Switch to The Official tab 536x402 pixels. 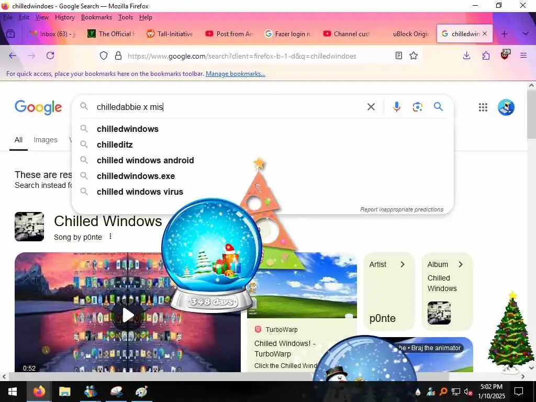pos(111,33)
